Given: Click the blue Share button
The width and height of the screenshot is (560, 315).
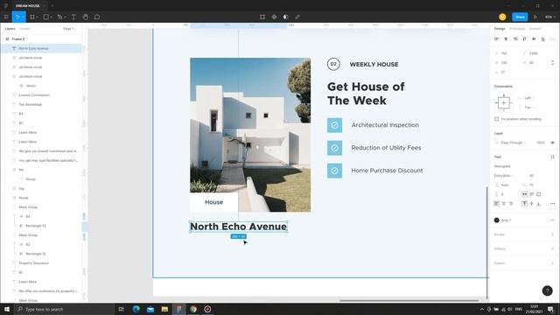Looking at the screenshot, I should (x=520, y=17).
